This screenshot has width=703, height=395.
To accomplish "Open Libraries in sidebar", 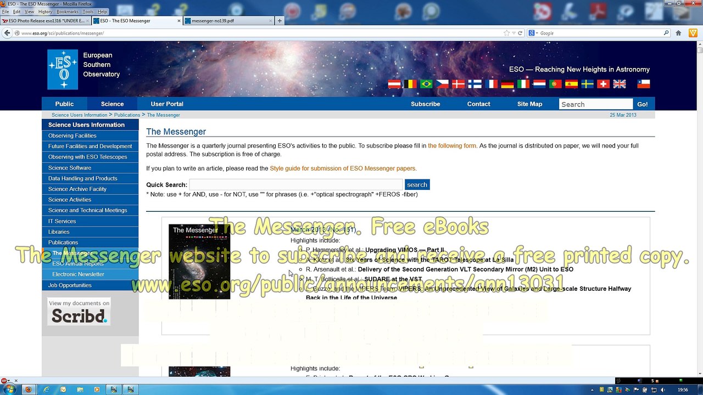I will click(x=90, y=232).
